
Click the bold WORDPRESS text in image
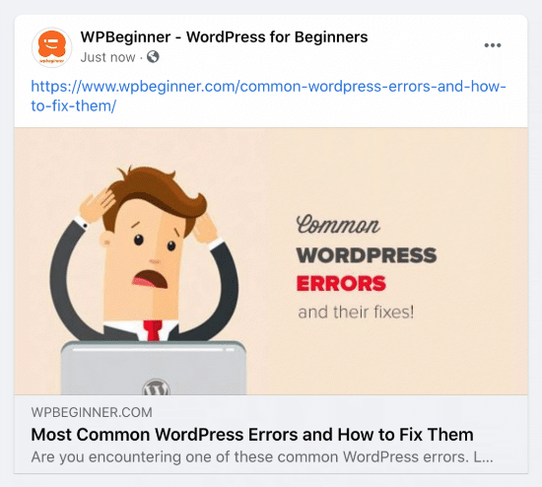pos(367,255)
